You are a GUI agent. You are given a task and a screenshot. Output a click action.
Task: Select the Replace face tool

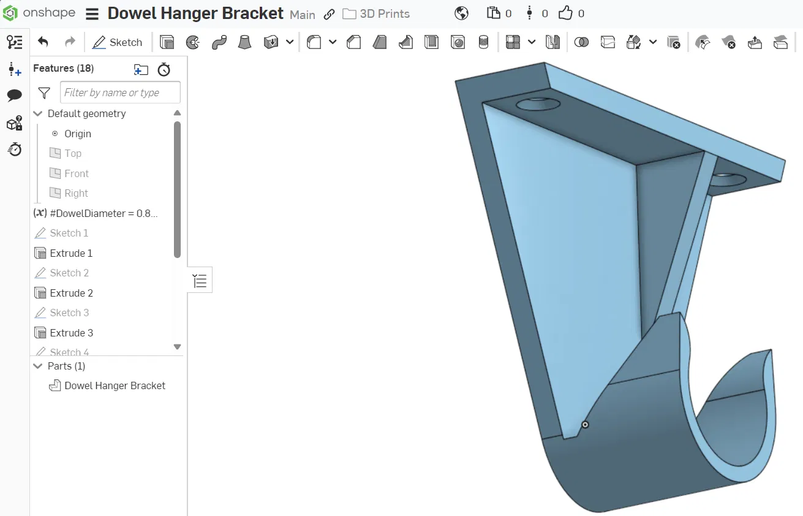tap(780, 42)
